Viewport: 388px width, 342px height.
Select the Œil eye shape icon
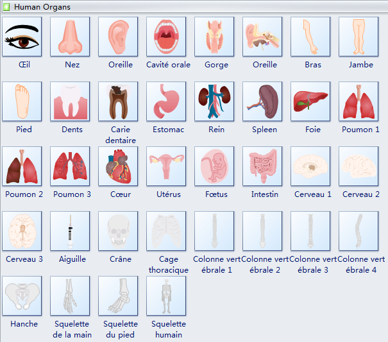point(22,37)
